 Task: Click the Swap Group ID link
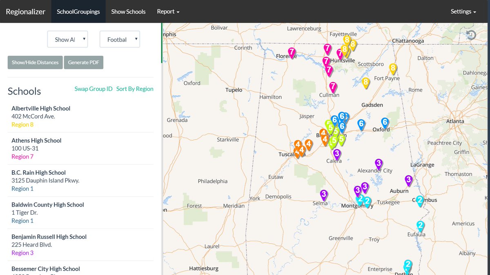click(94, 88)
